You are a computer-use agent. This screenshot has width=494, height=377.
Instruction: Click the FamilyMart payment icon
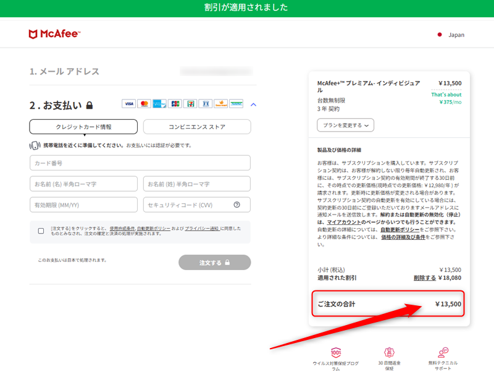click(x=237, y=104)
